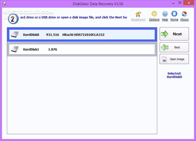The image size is (196, 141).
Task: Open the Registered link
Action: [138, 20]
